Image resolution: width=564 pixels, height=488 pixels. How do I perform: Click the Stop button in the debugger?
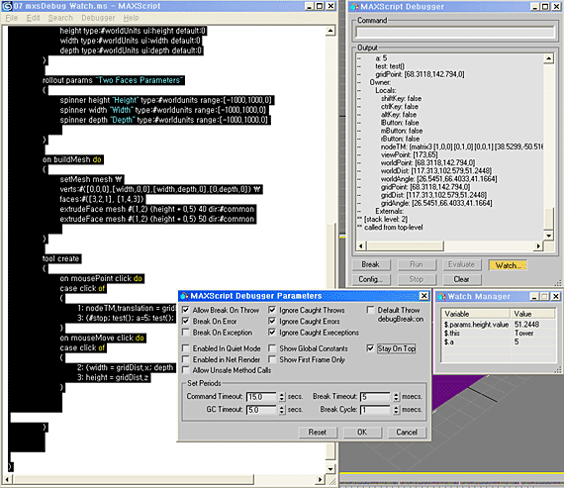point(417,279)
